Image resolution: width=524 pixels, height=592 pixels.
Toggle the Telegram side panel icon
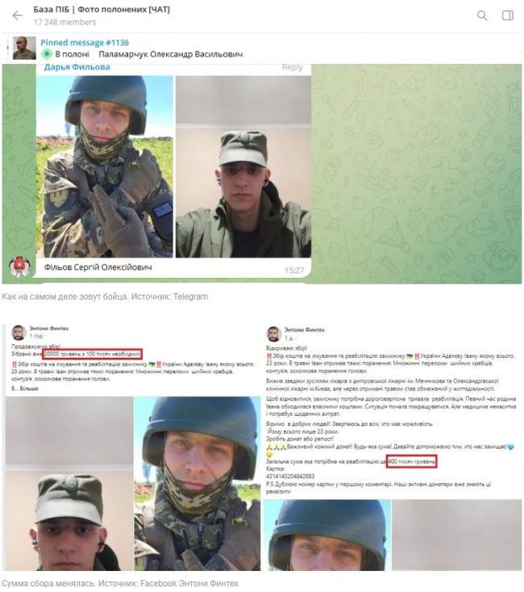click(508, 15)
